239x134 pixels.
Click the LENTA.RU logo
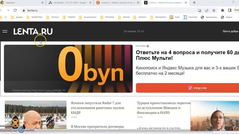pos(33,31)
